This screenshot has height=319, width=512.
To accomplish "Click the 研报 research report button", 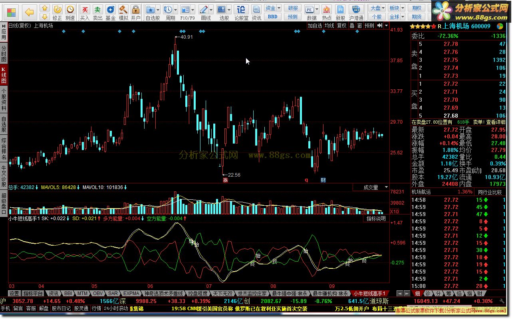I will click(293, 8).
